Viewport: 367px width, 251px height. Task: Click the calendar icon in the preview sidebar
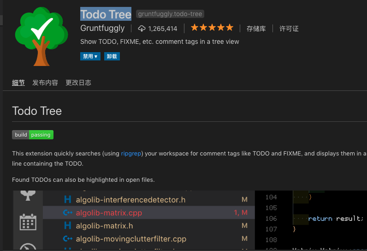tap(28, 222)
